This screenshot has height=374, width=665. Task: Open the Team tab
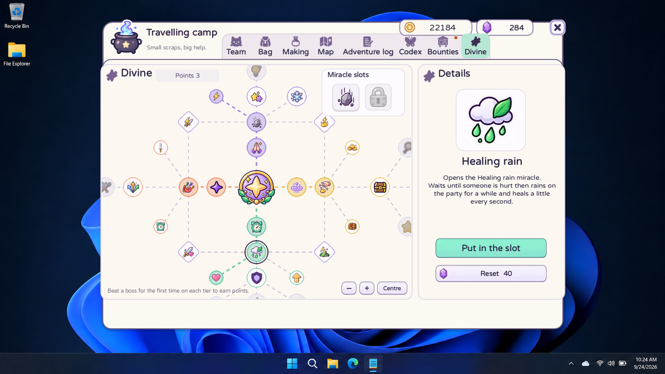pyautogui.click(x=236, y=46)
